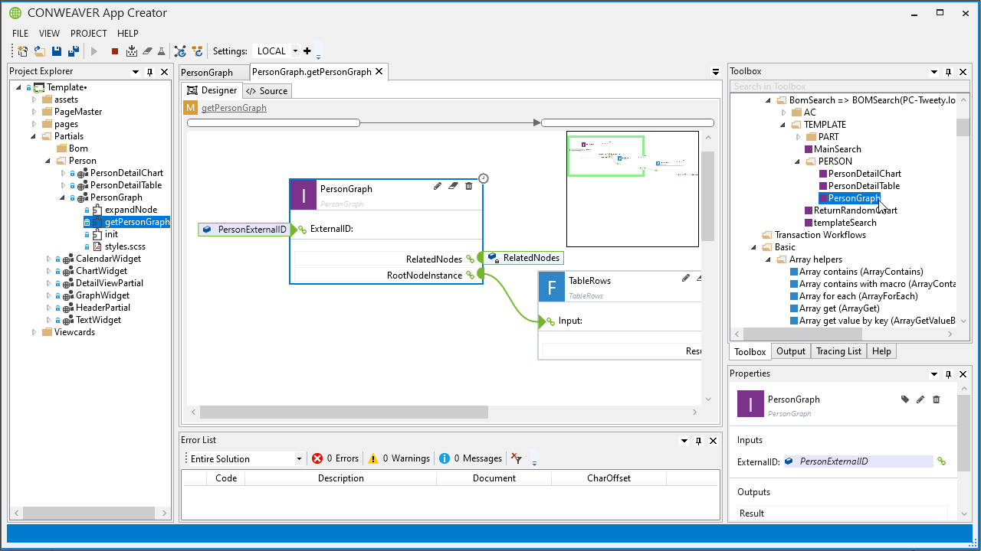Click the flask test icon in toolbar
This screenshot has width=981, height=551.
point(162,51)
